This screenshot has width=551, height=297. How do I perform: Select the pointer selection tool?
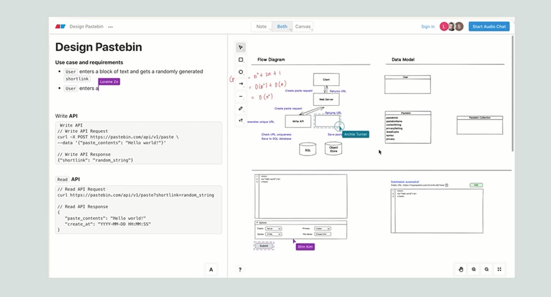tap(241, 47)
